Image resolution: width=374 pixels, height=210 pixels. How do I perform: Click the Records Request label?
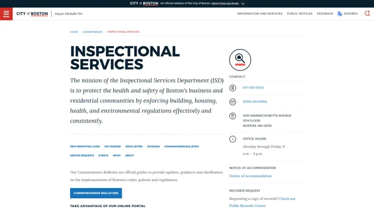coord(244,191)
